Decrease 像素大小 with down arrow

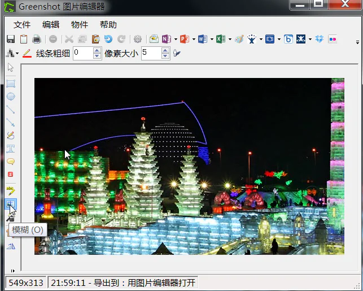tap(165, 57)
